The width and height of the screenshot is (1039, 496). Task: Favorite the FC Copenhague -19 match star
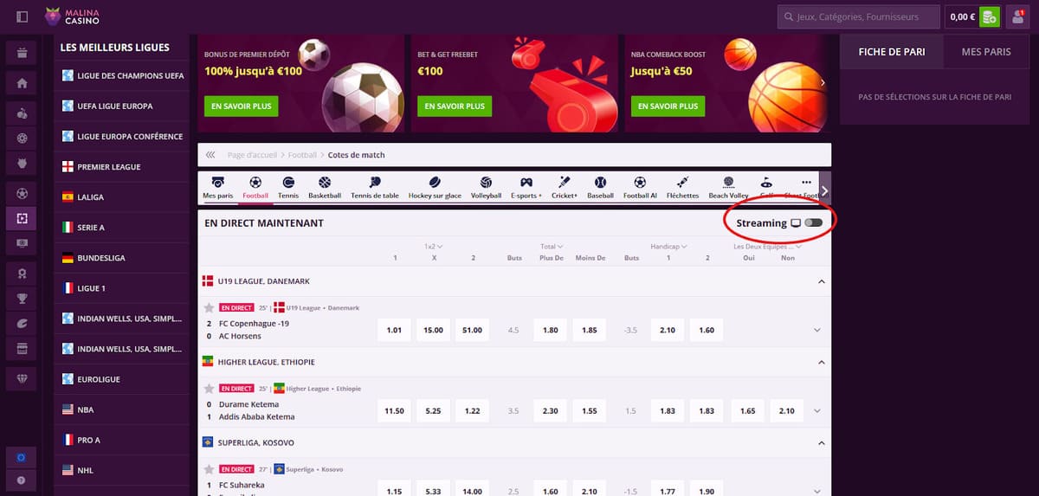coord(209,308)
